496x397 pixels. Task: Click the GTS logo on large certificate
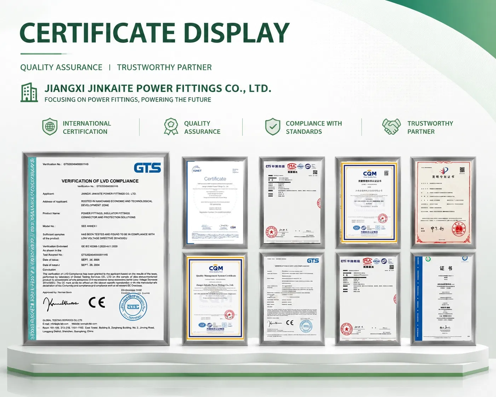pyautogui.click(x=148, y=168)
